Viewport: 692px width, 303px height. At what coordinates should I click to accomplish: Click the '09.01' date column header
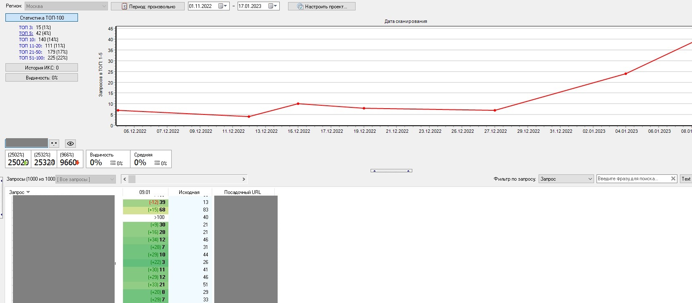click(145, 192)
